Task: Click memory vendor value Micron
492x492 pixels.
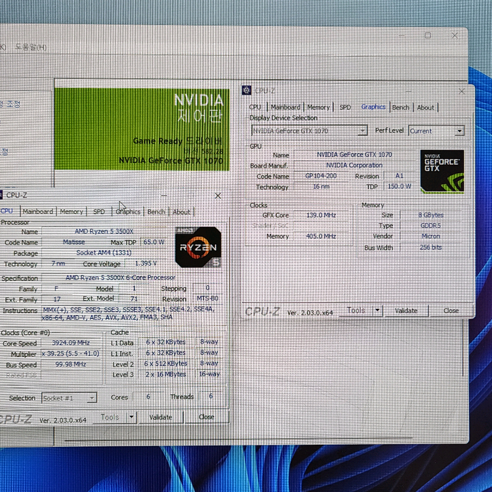Action: [x=430, y=236]
